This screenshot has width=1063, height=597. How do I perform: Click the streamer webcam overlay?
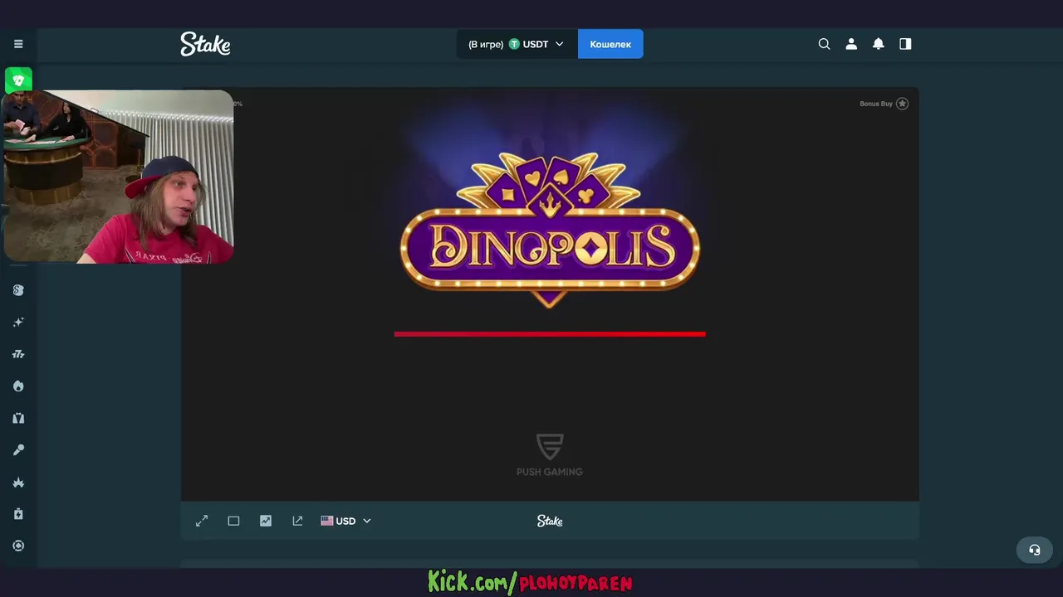pos(119,177)
